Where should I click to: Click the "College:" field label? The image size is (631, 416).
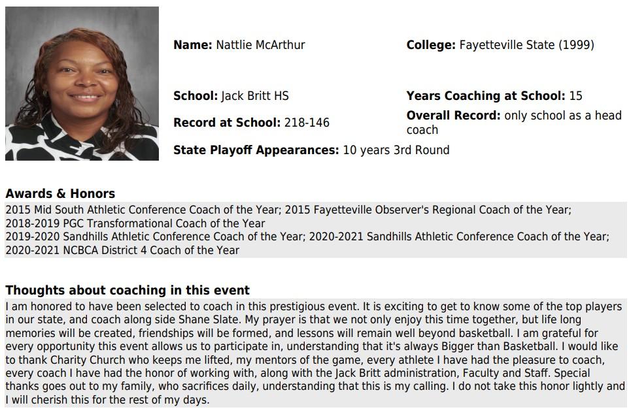(430, 45)
